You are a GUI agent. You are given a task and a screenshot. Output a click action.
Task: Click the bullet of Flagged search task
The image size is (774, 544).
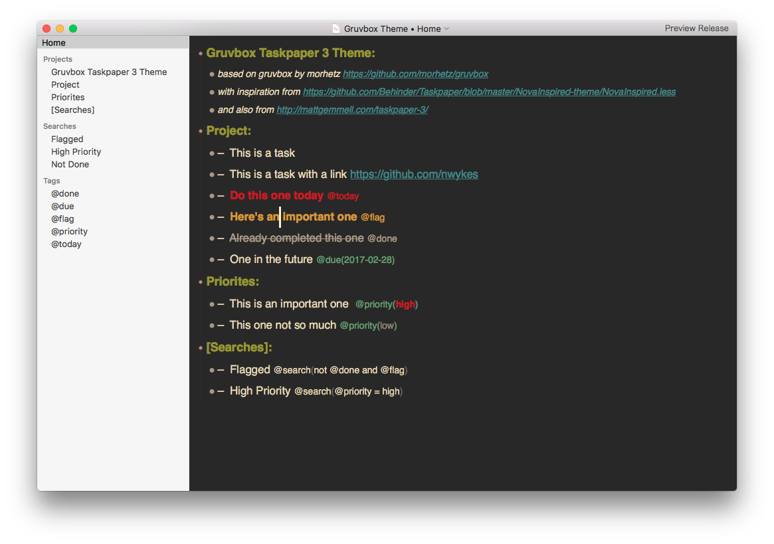[212, 370]
